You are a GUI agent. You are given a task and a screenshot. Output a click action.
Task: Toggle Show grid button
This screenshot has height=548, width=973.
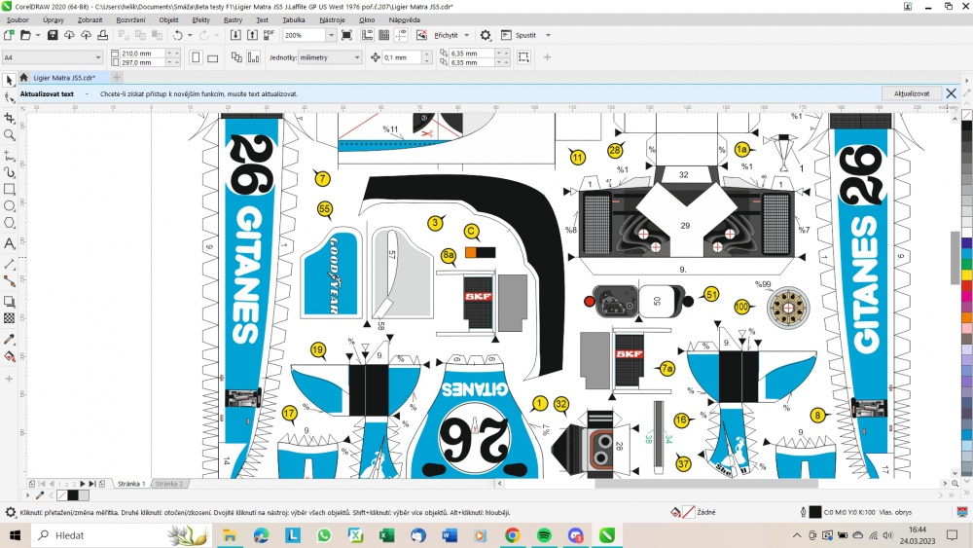pyautogui.click(x=384, y=35)
